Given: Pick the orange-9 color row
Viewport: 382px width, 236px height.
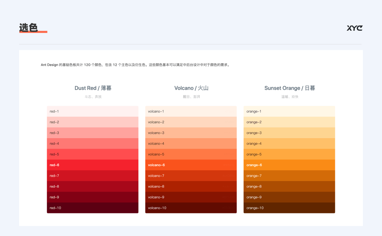Looking at the screenshot, I should (x=289, y=197).
